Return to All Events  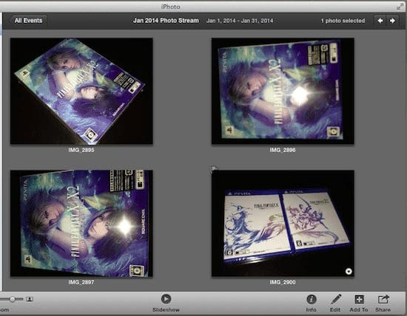click(x=28, y=21)
